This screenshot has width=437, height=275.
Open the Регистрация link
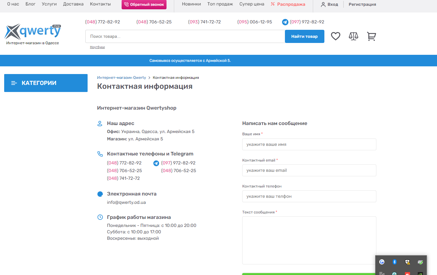tap(362, 4)
